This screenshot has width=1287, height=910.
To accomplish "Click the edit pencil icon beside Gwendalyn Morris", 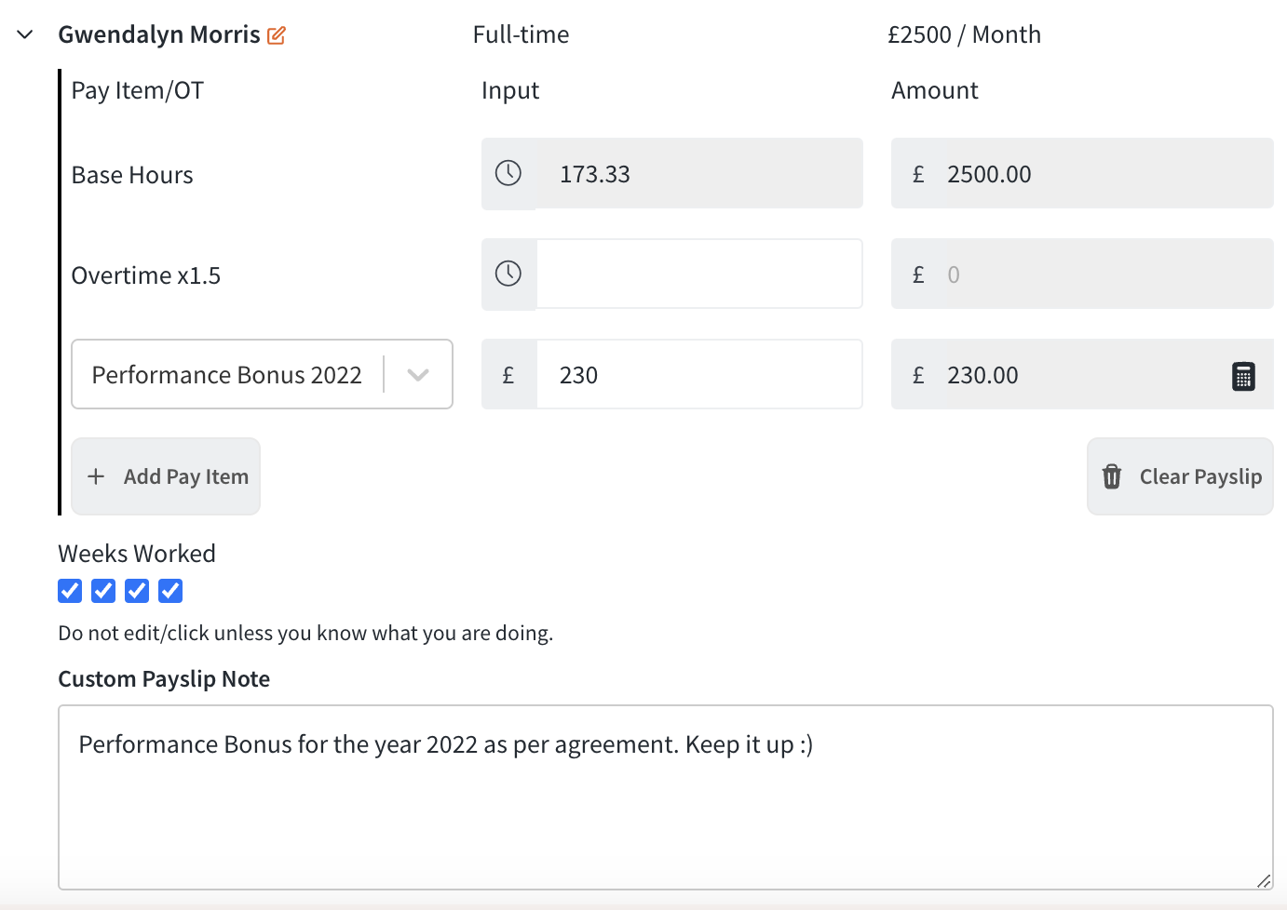I will click(x=277, y=35).
